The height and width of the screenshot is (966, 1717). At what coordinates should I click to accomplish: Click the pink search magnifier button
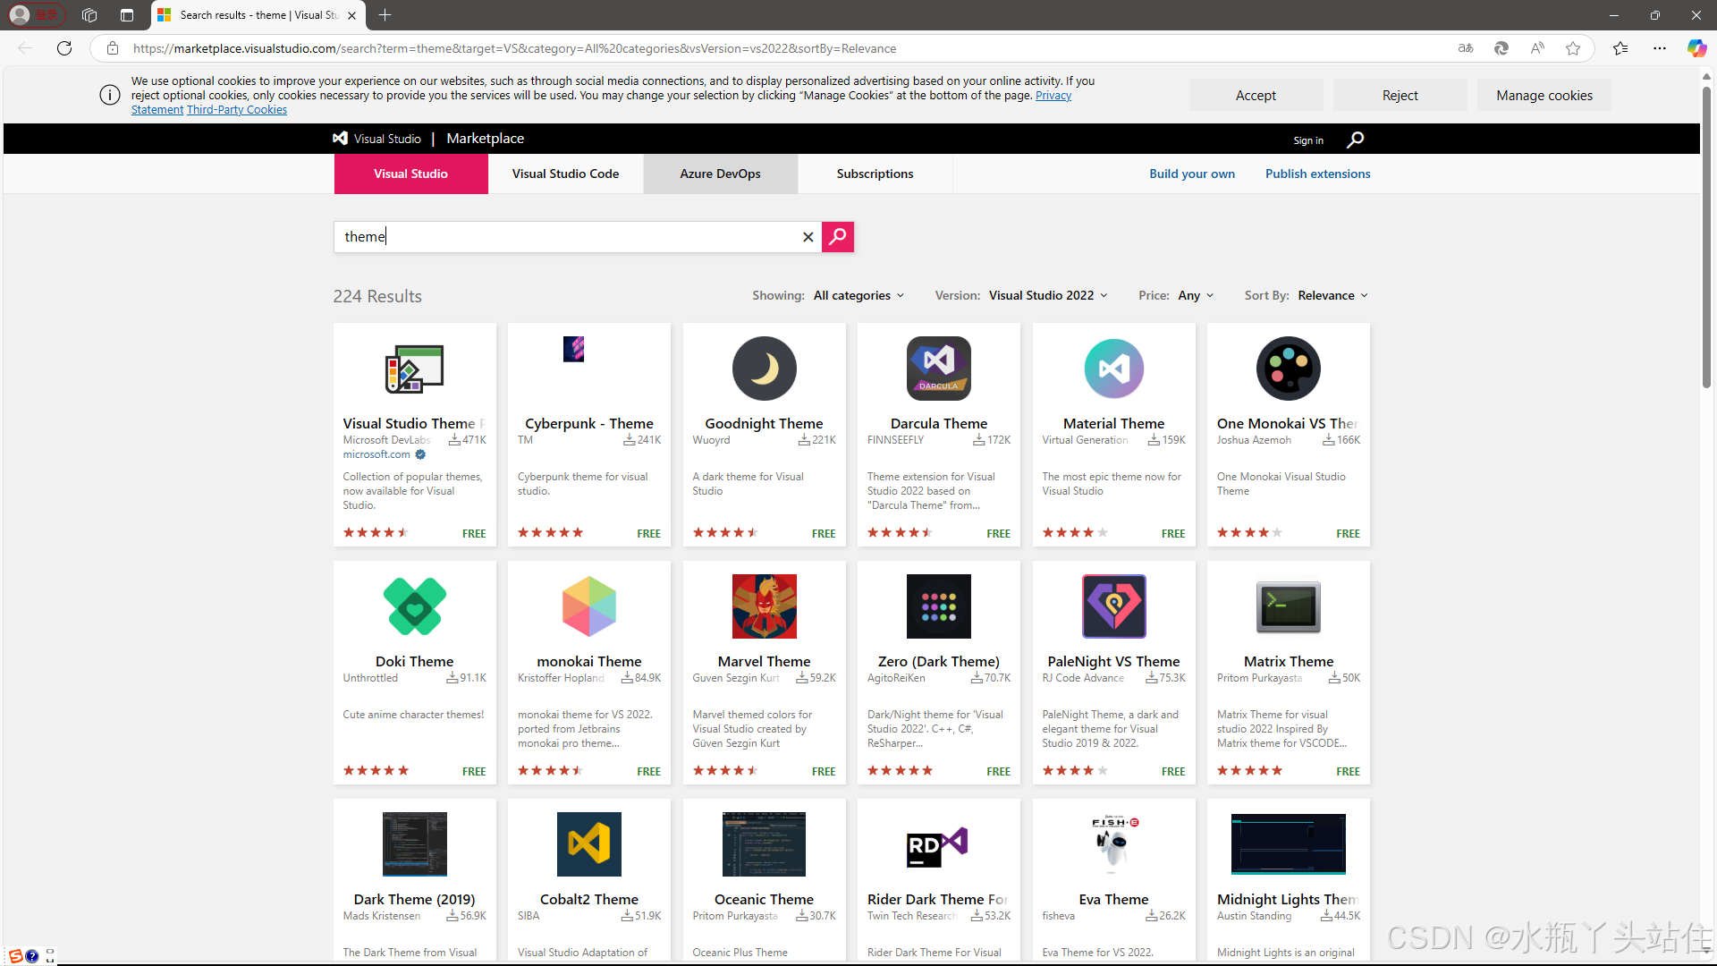[x=837, y=236]
